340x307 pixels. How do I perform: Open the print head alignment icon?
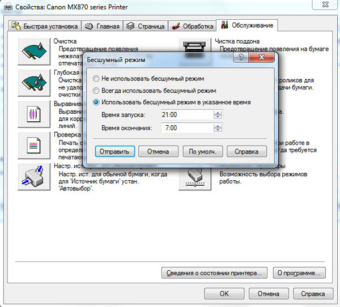coord(34,114)
